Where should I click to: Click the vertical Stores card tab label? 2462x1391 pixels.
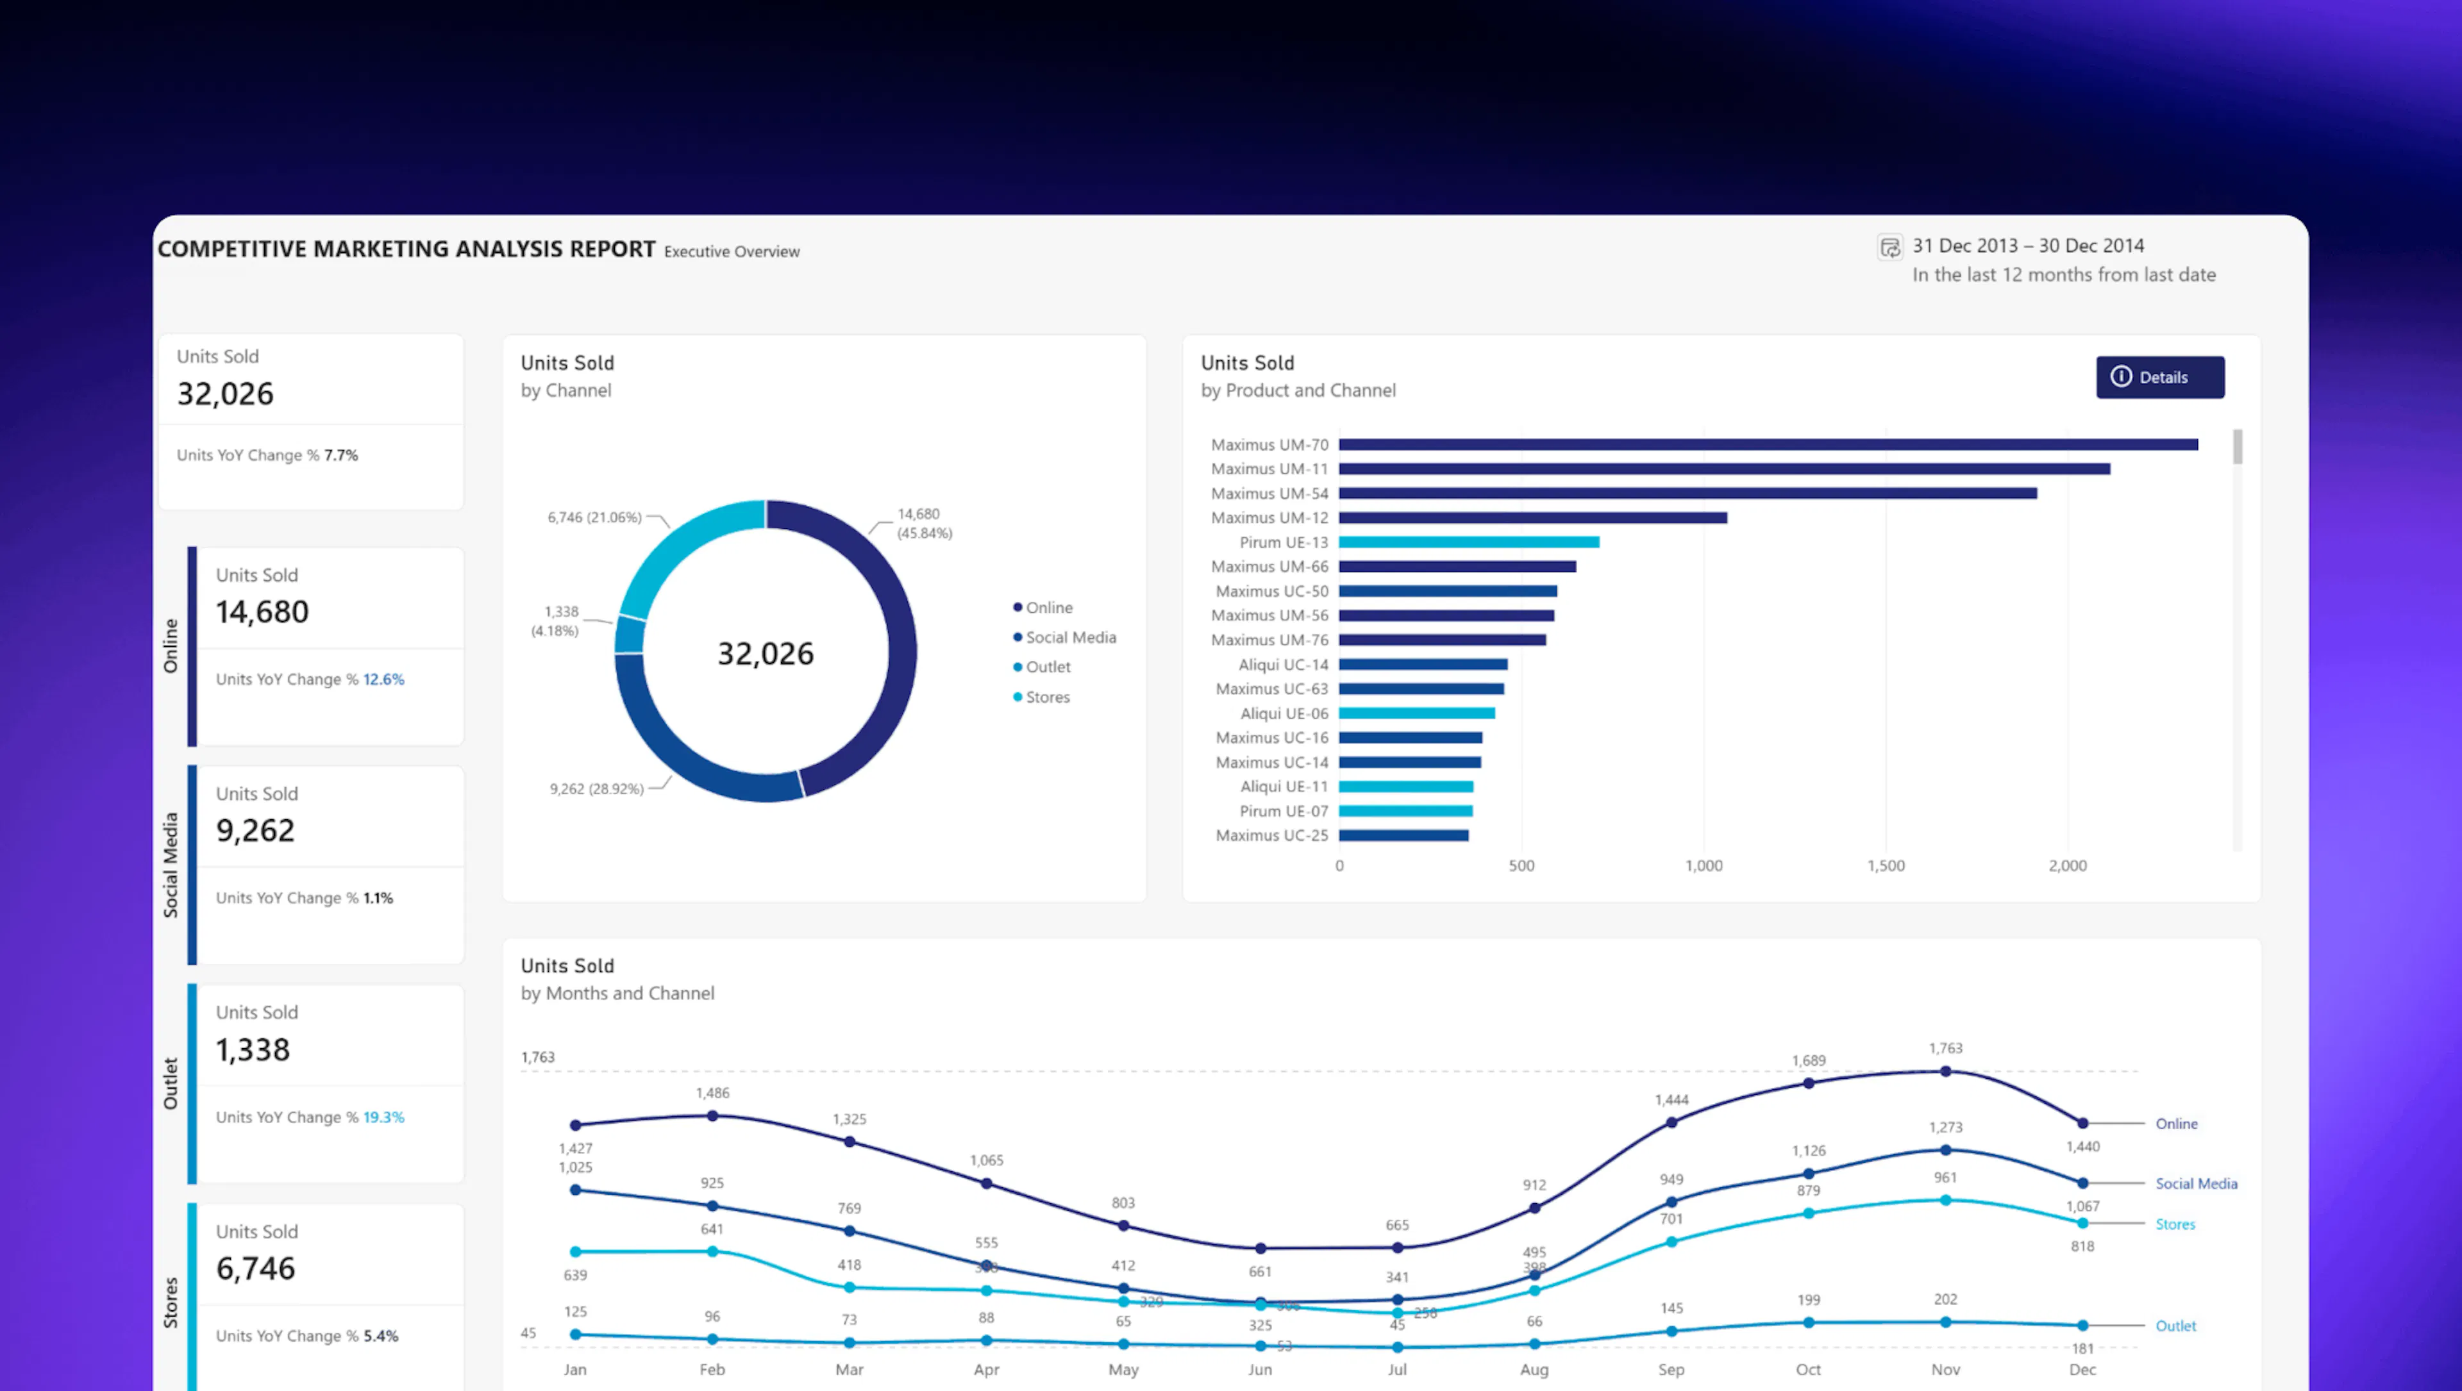tap(170, 1302)
